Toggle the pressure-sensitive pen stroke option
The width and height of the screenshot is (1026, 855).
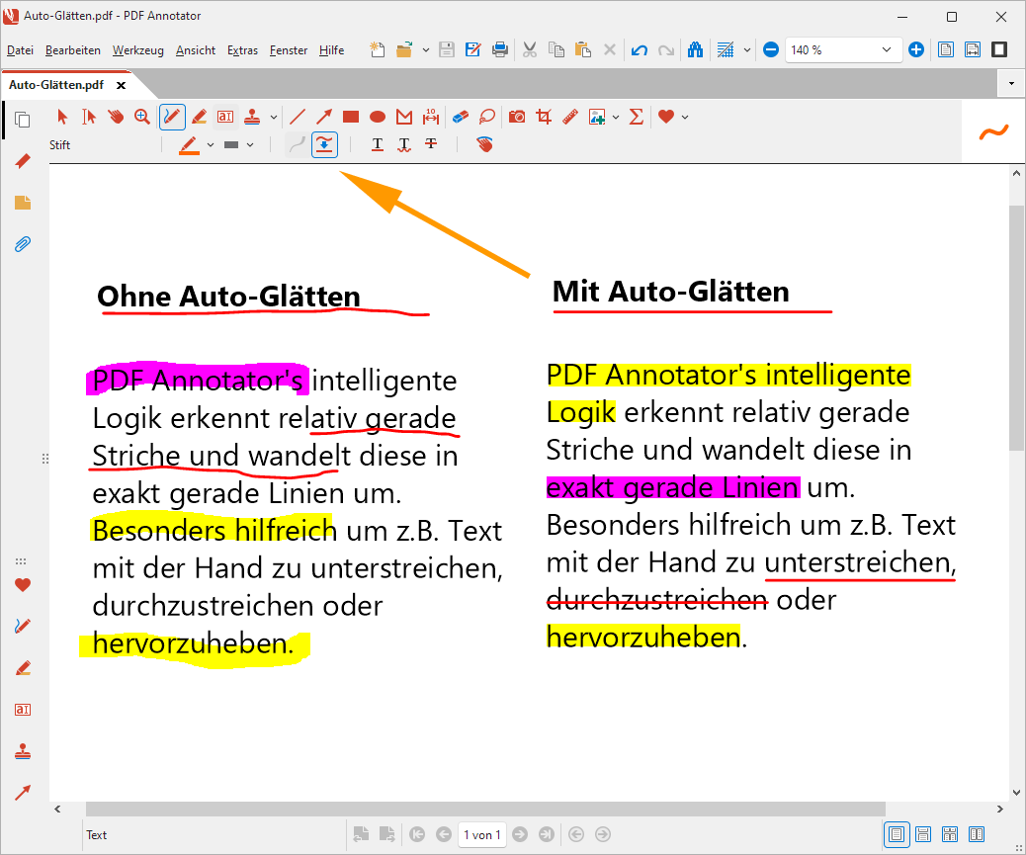point(296,145)
